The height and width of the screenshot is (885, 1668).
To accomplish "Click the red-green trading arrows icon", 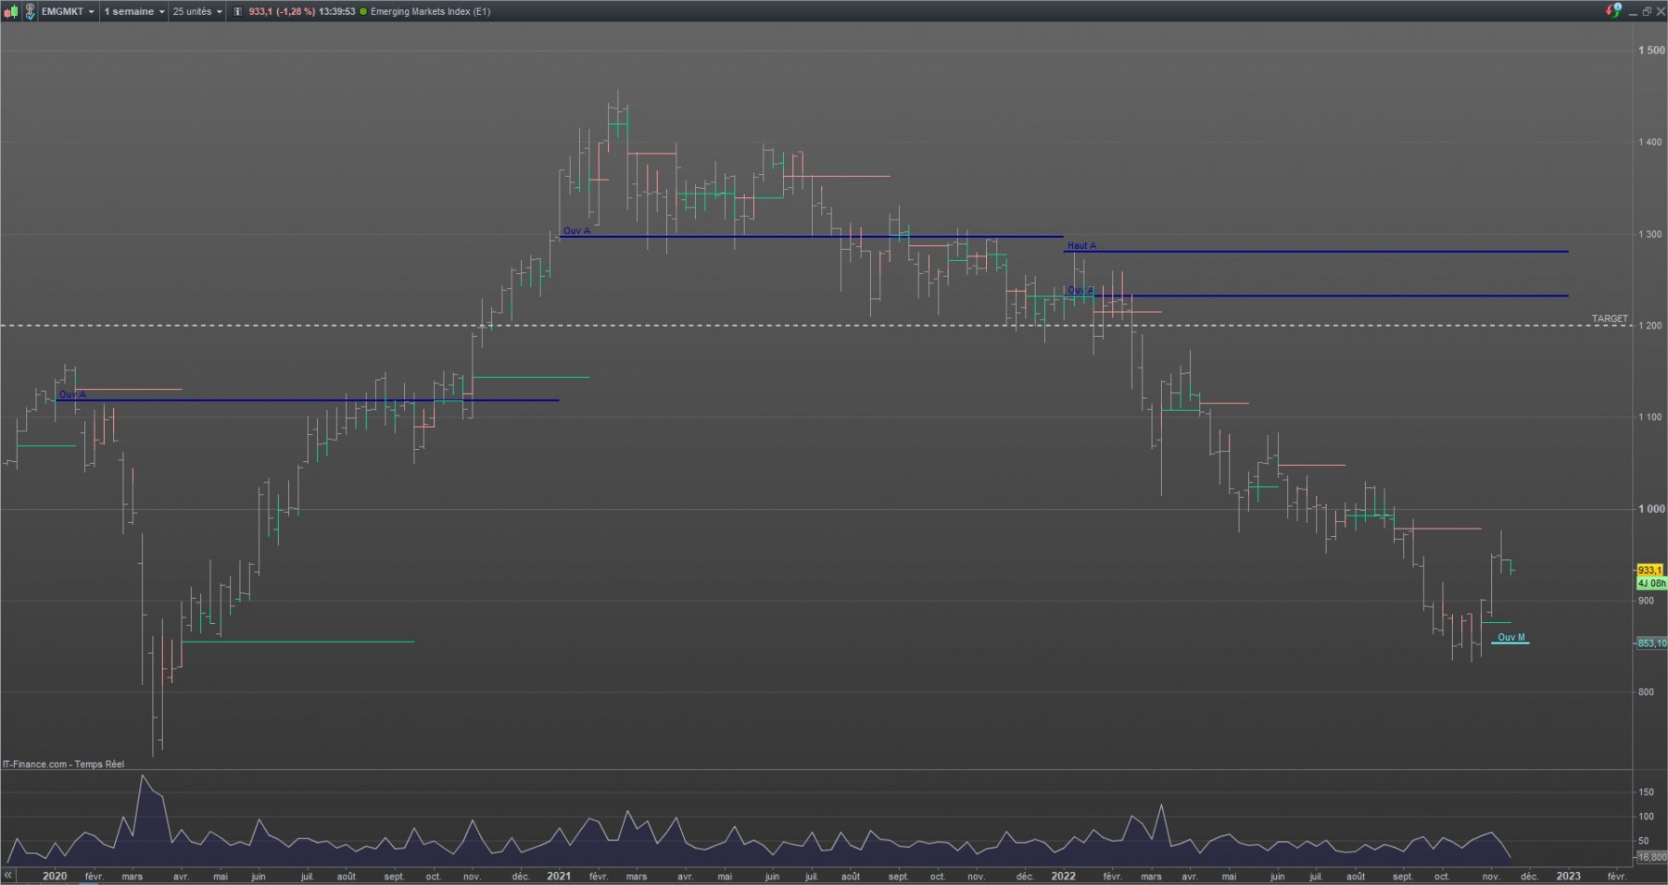I will 1613,10.
